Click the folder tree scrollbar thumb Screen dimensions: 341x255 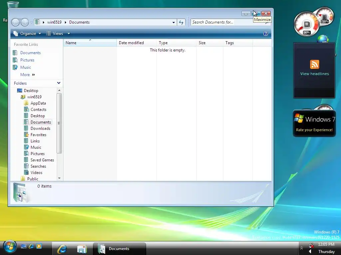[59, 123]
